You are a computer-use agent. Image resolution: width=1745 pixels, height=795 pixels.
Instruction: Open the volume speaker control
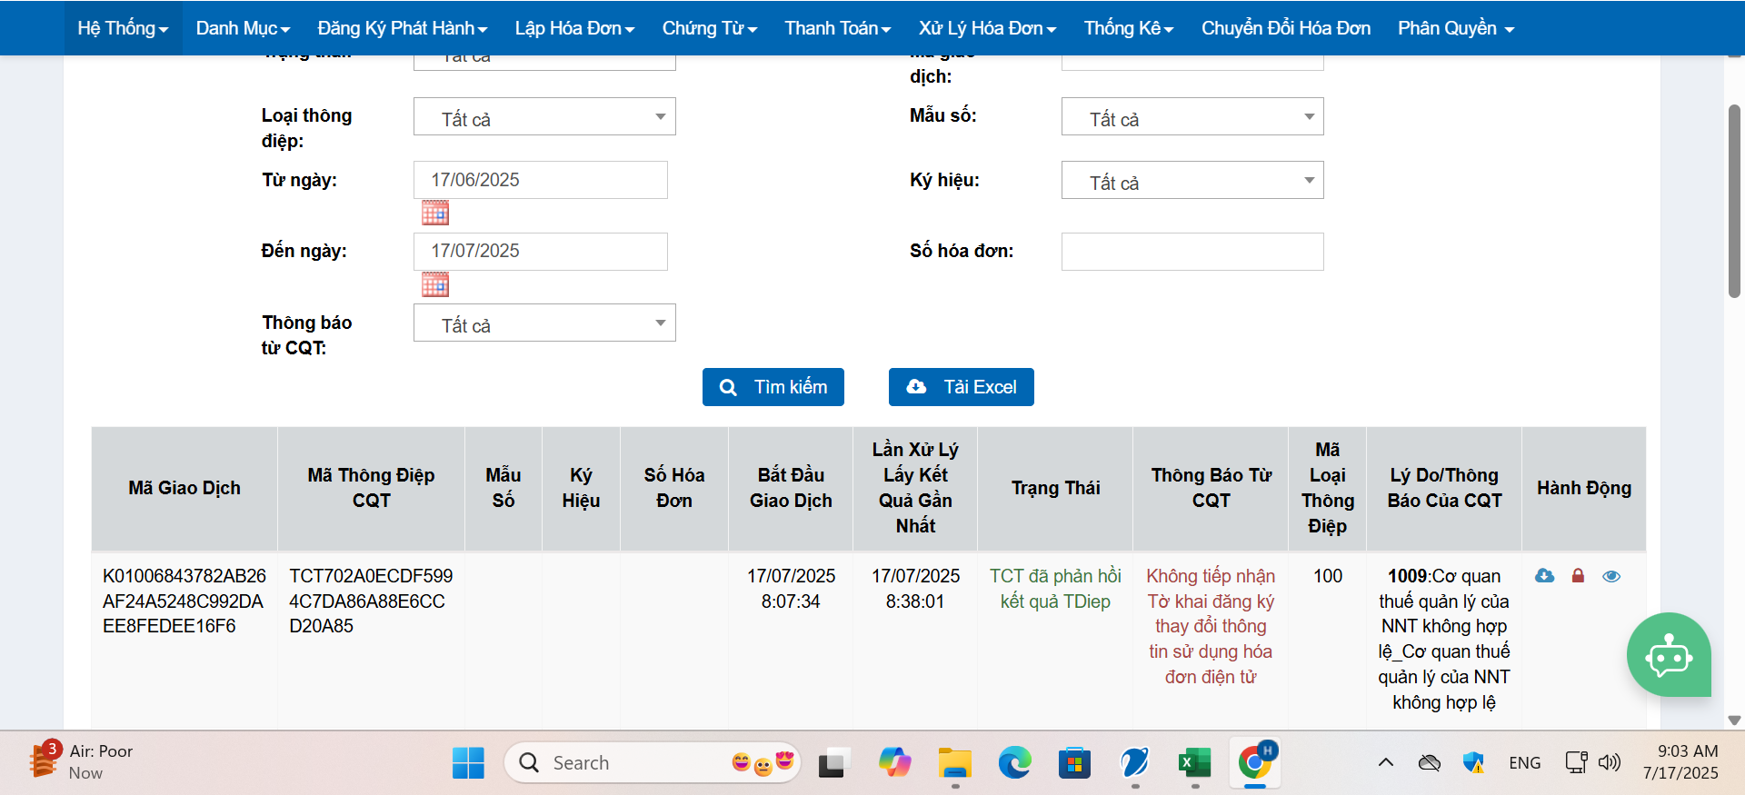pyautogui.click(x=1610, y=762)
